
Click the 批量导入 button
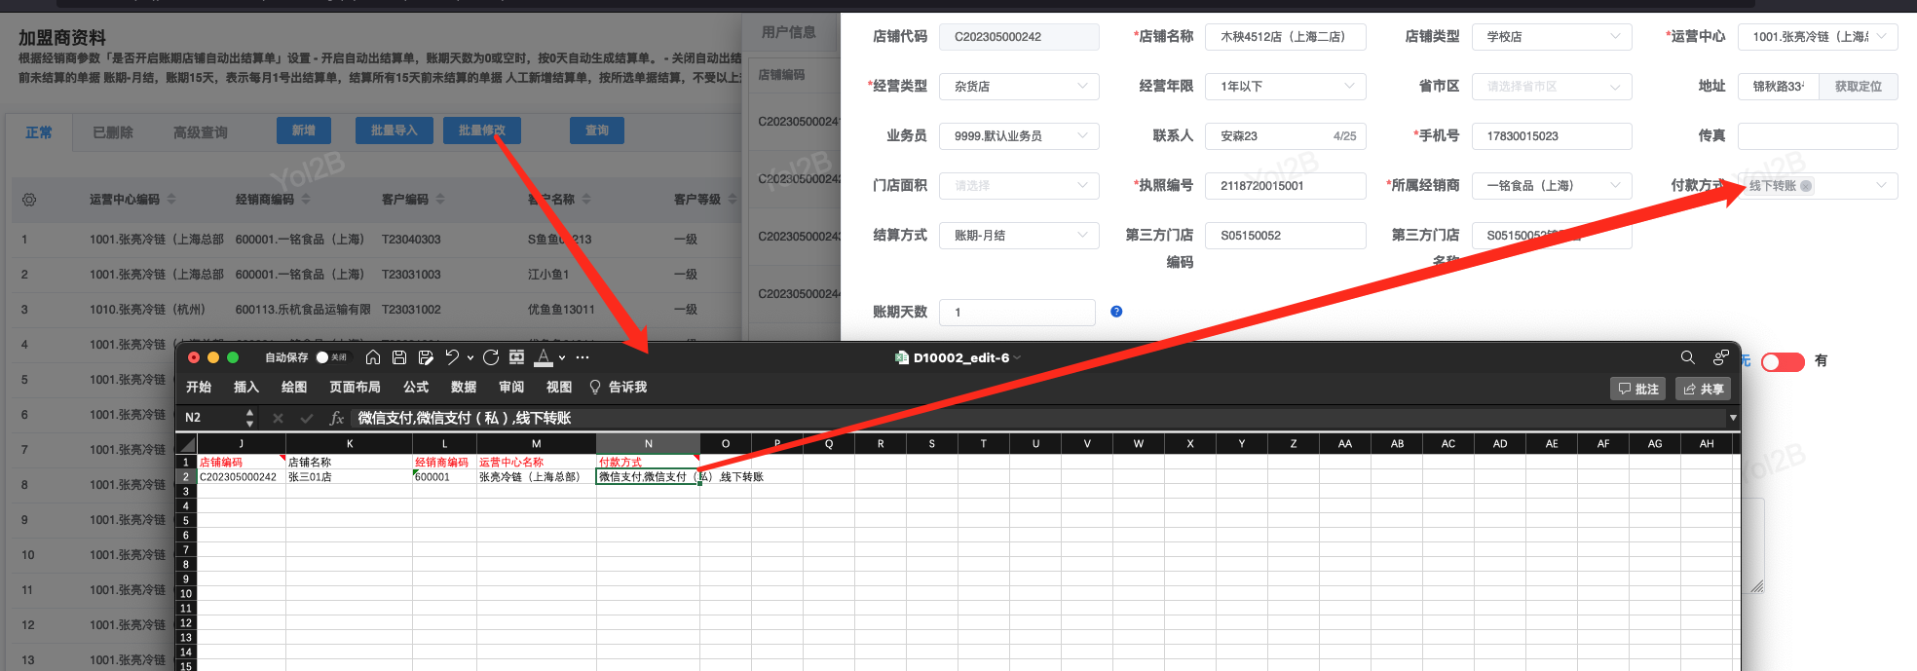(394, 130)
